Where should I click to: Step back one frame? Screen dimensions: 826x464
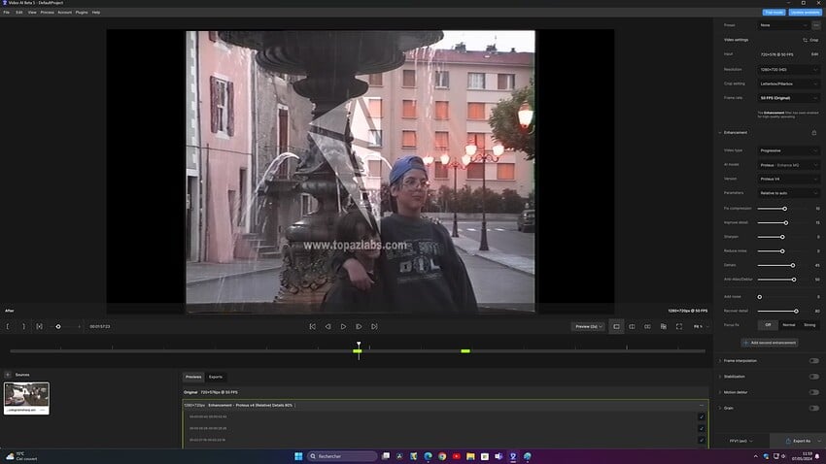[327, 326]
